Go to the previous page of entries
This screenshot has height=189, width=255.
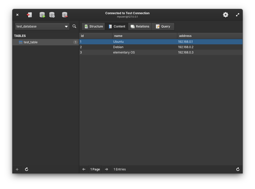coord(84,169)
